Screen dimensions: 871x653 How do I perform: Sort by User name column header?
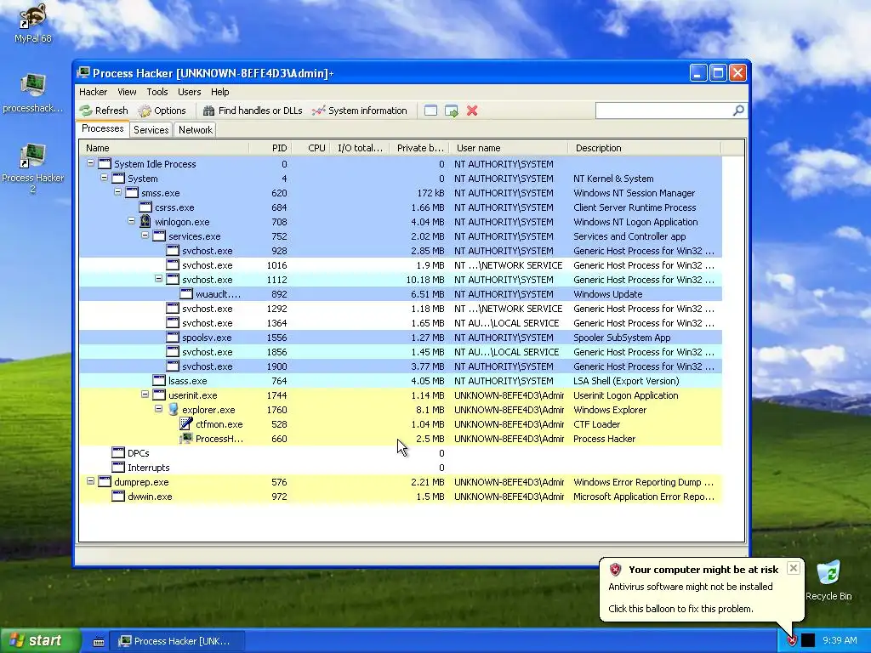click(x=509, y=148)
